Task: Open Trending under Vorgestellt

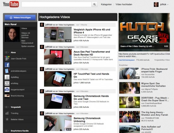Action: click(x=20, y=113)
